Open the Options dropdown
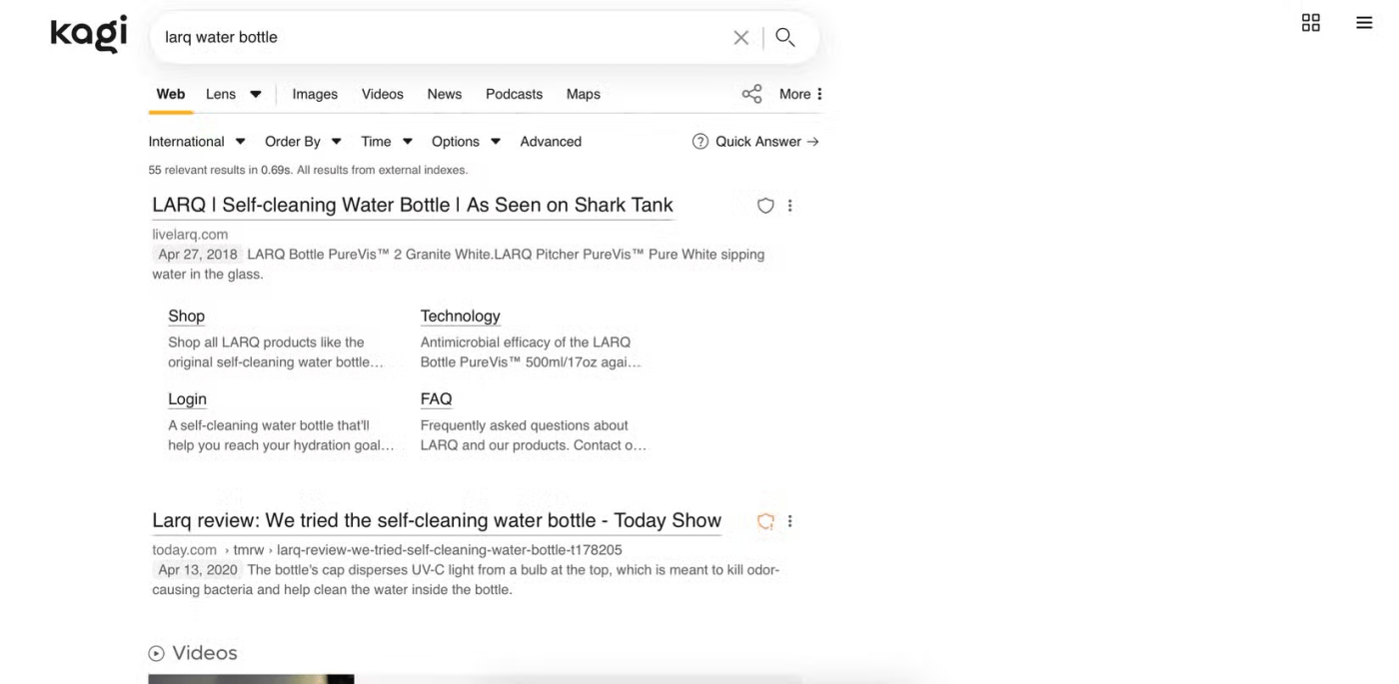The width and height of the screenshot is (1399, 684). click(x=466, y=142)
